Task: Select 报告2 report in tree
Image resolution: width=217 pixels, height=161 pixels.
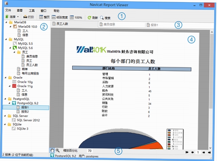Action: [x=25, y=111]
